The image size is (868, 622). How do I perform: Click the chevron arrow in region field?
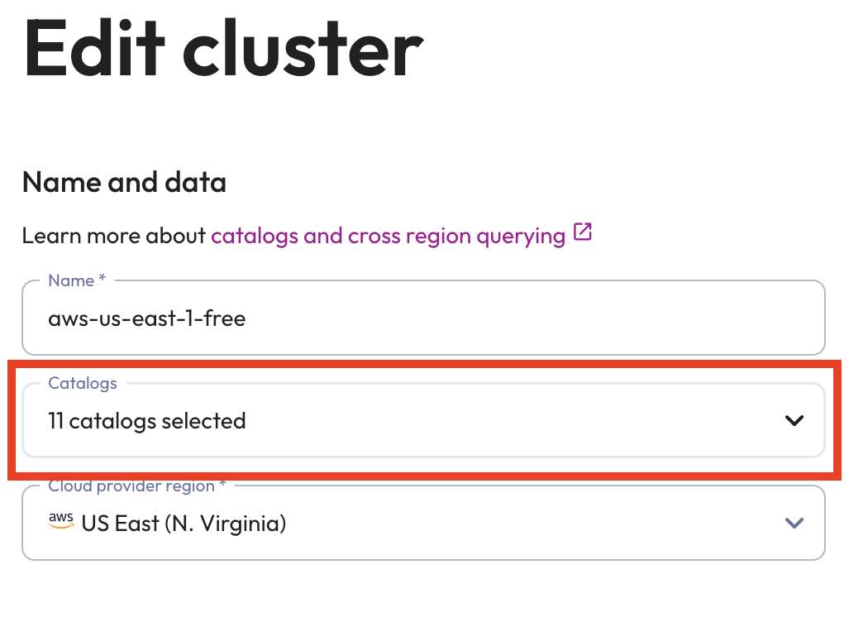click(794, 522)
